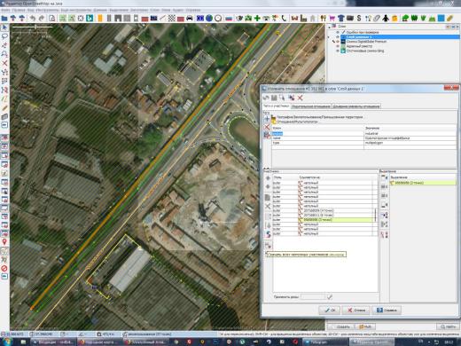
Task: Click the download from OSM cloud icon
Action: 13,19
